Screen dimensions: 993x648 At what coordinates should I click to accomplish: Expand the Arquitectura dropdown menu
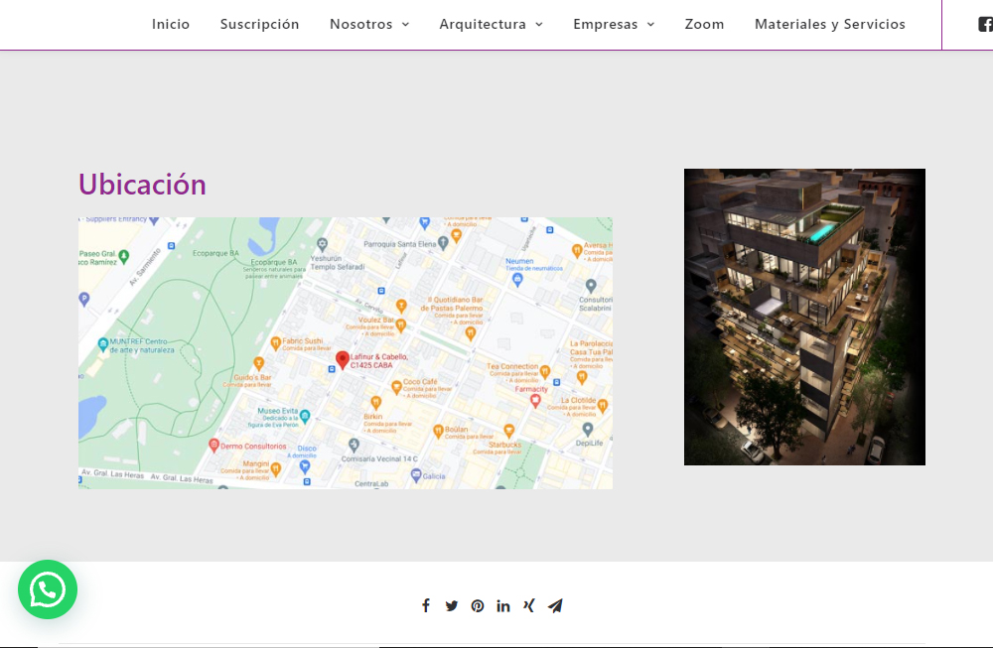click(x=491, y=24)
